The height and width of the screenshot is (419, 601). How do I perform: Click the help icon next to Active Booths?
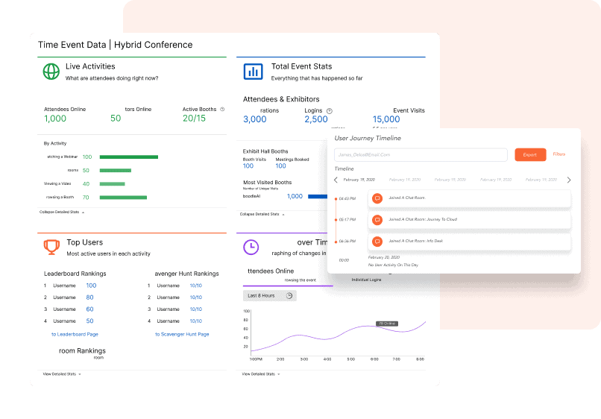coord(222,110)
